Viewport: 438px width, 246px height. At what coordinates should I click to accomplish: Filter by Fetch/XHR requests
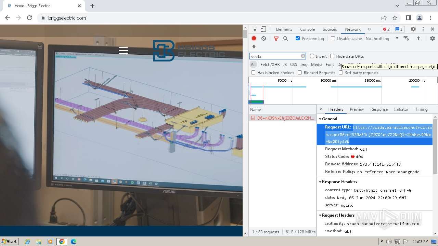270,64
